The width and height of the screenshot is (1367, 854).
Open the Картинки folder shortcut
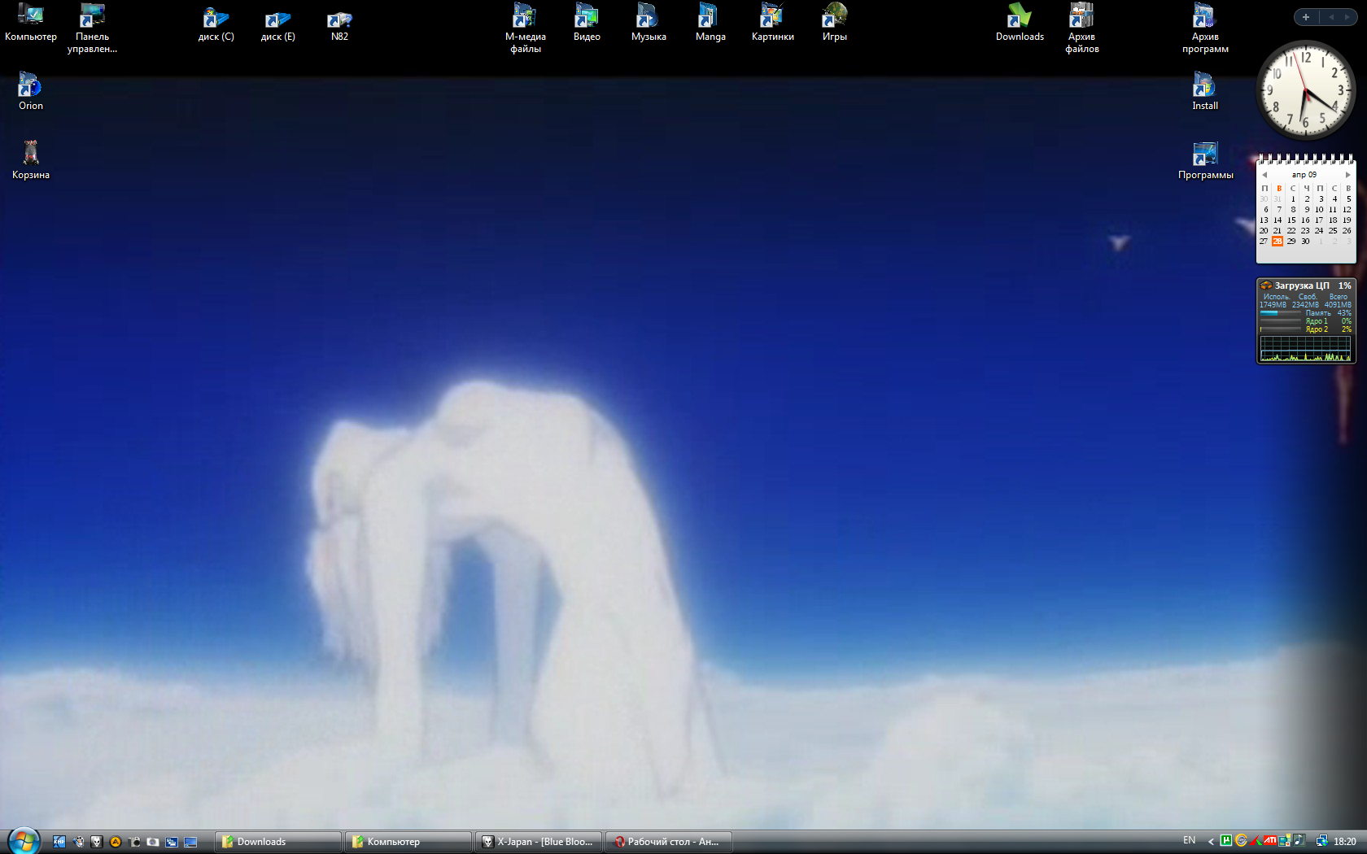772,22
